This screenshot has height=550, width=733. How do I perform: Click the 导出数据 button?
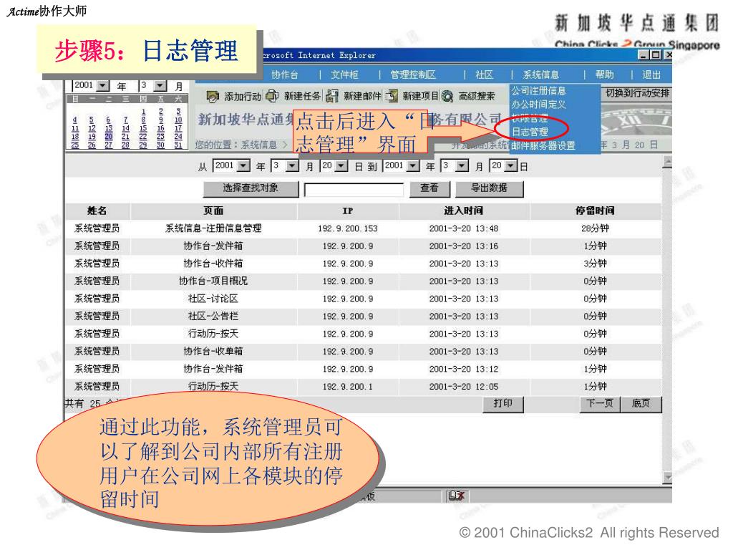488,188
